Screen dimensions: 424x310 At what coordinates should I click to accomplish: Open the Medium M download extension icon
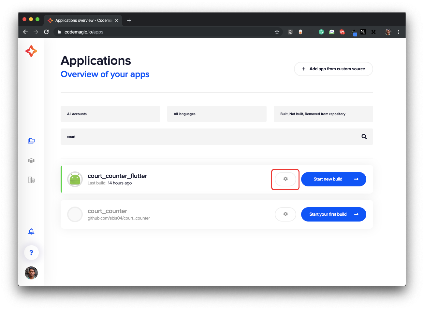click(x=363, y=32)
